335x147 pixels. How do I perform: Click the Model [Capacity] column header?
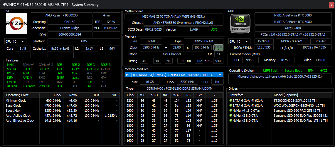[302, 95]
